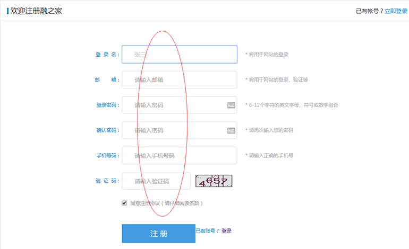This screenshot has height=249, width=409.
Task: Click the 验证码 field label
Action: (x=107, y=182)
